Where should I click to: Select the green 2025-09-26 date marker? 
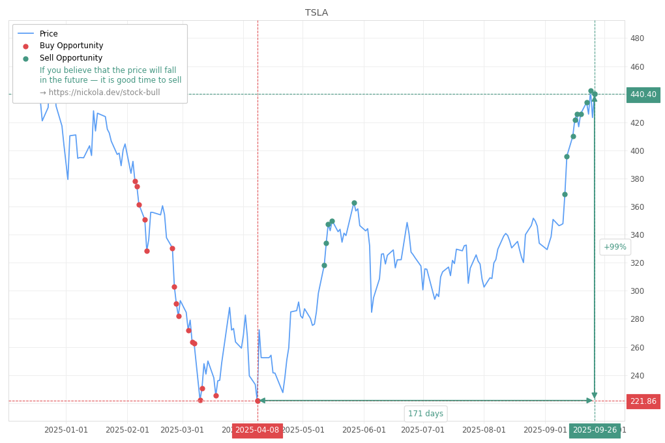point(595,431)
